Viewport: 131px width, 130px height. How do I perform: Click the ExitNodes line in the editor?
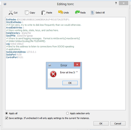[x=38, y=20]
